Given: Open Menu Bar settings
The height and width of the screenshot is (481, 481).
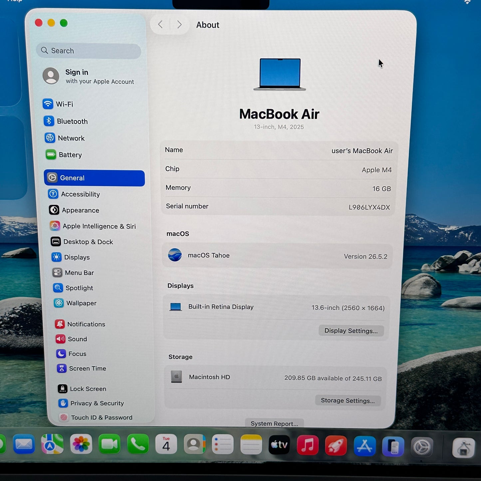Looking at the screenshot, I should [x=73, y=273].
